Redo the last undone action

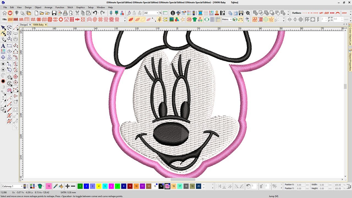103,13
